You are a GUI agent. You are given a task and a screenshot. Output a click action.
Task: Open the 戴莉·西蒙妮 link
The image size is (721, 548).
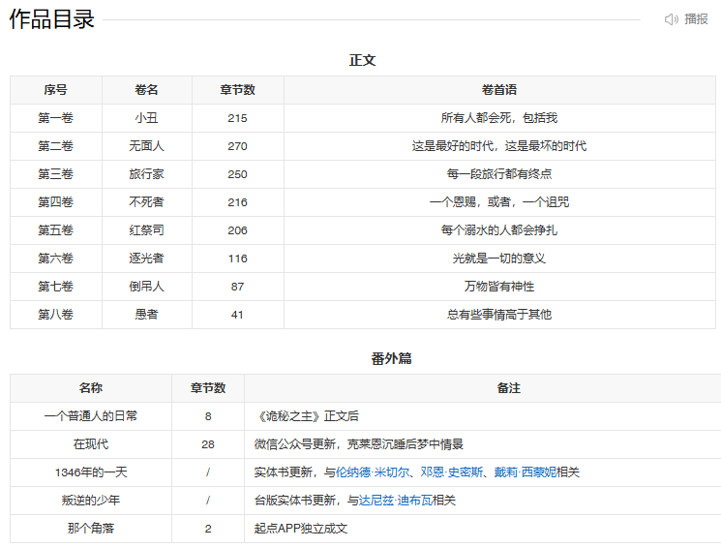click(x=526, y=472)
